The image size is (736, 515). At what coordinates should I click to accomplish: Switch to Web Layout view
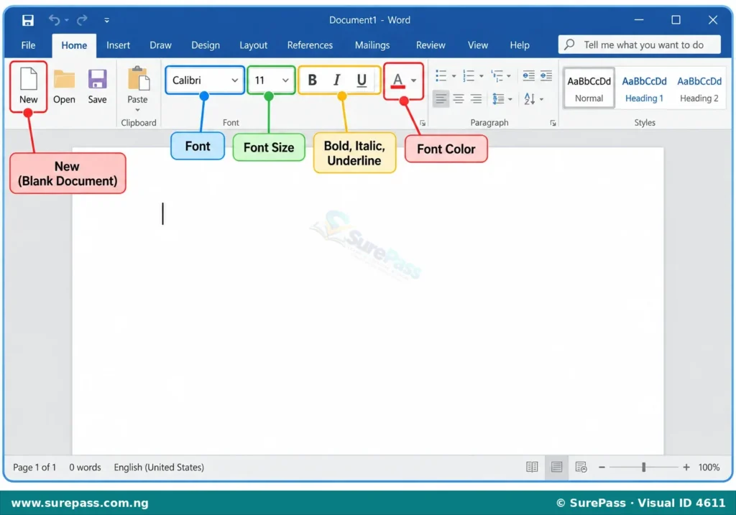[x=581, y=467]
